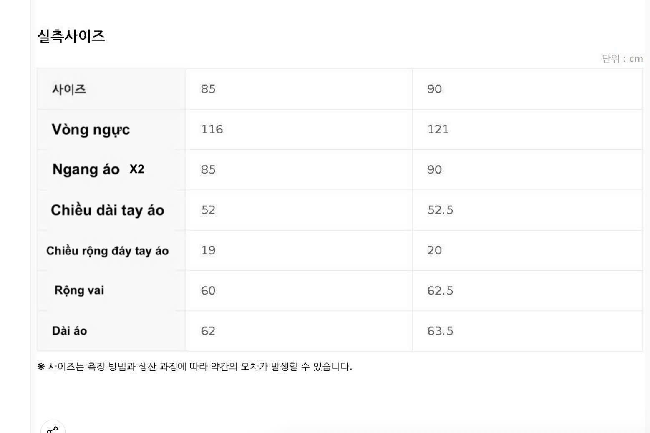Click the 116 chest value cell

(x=299, y=129)
